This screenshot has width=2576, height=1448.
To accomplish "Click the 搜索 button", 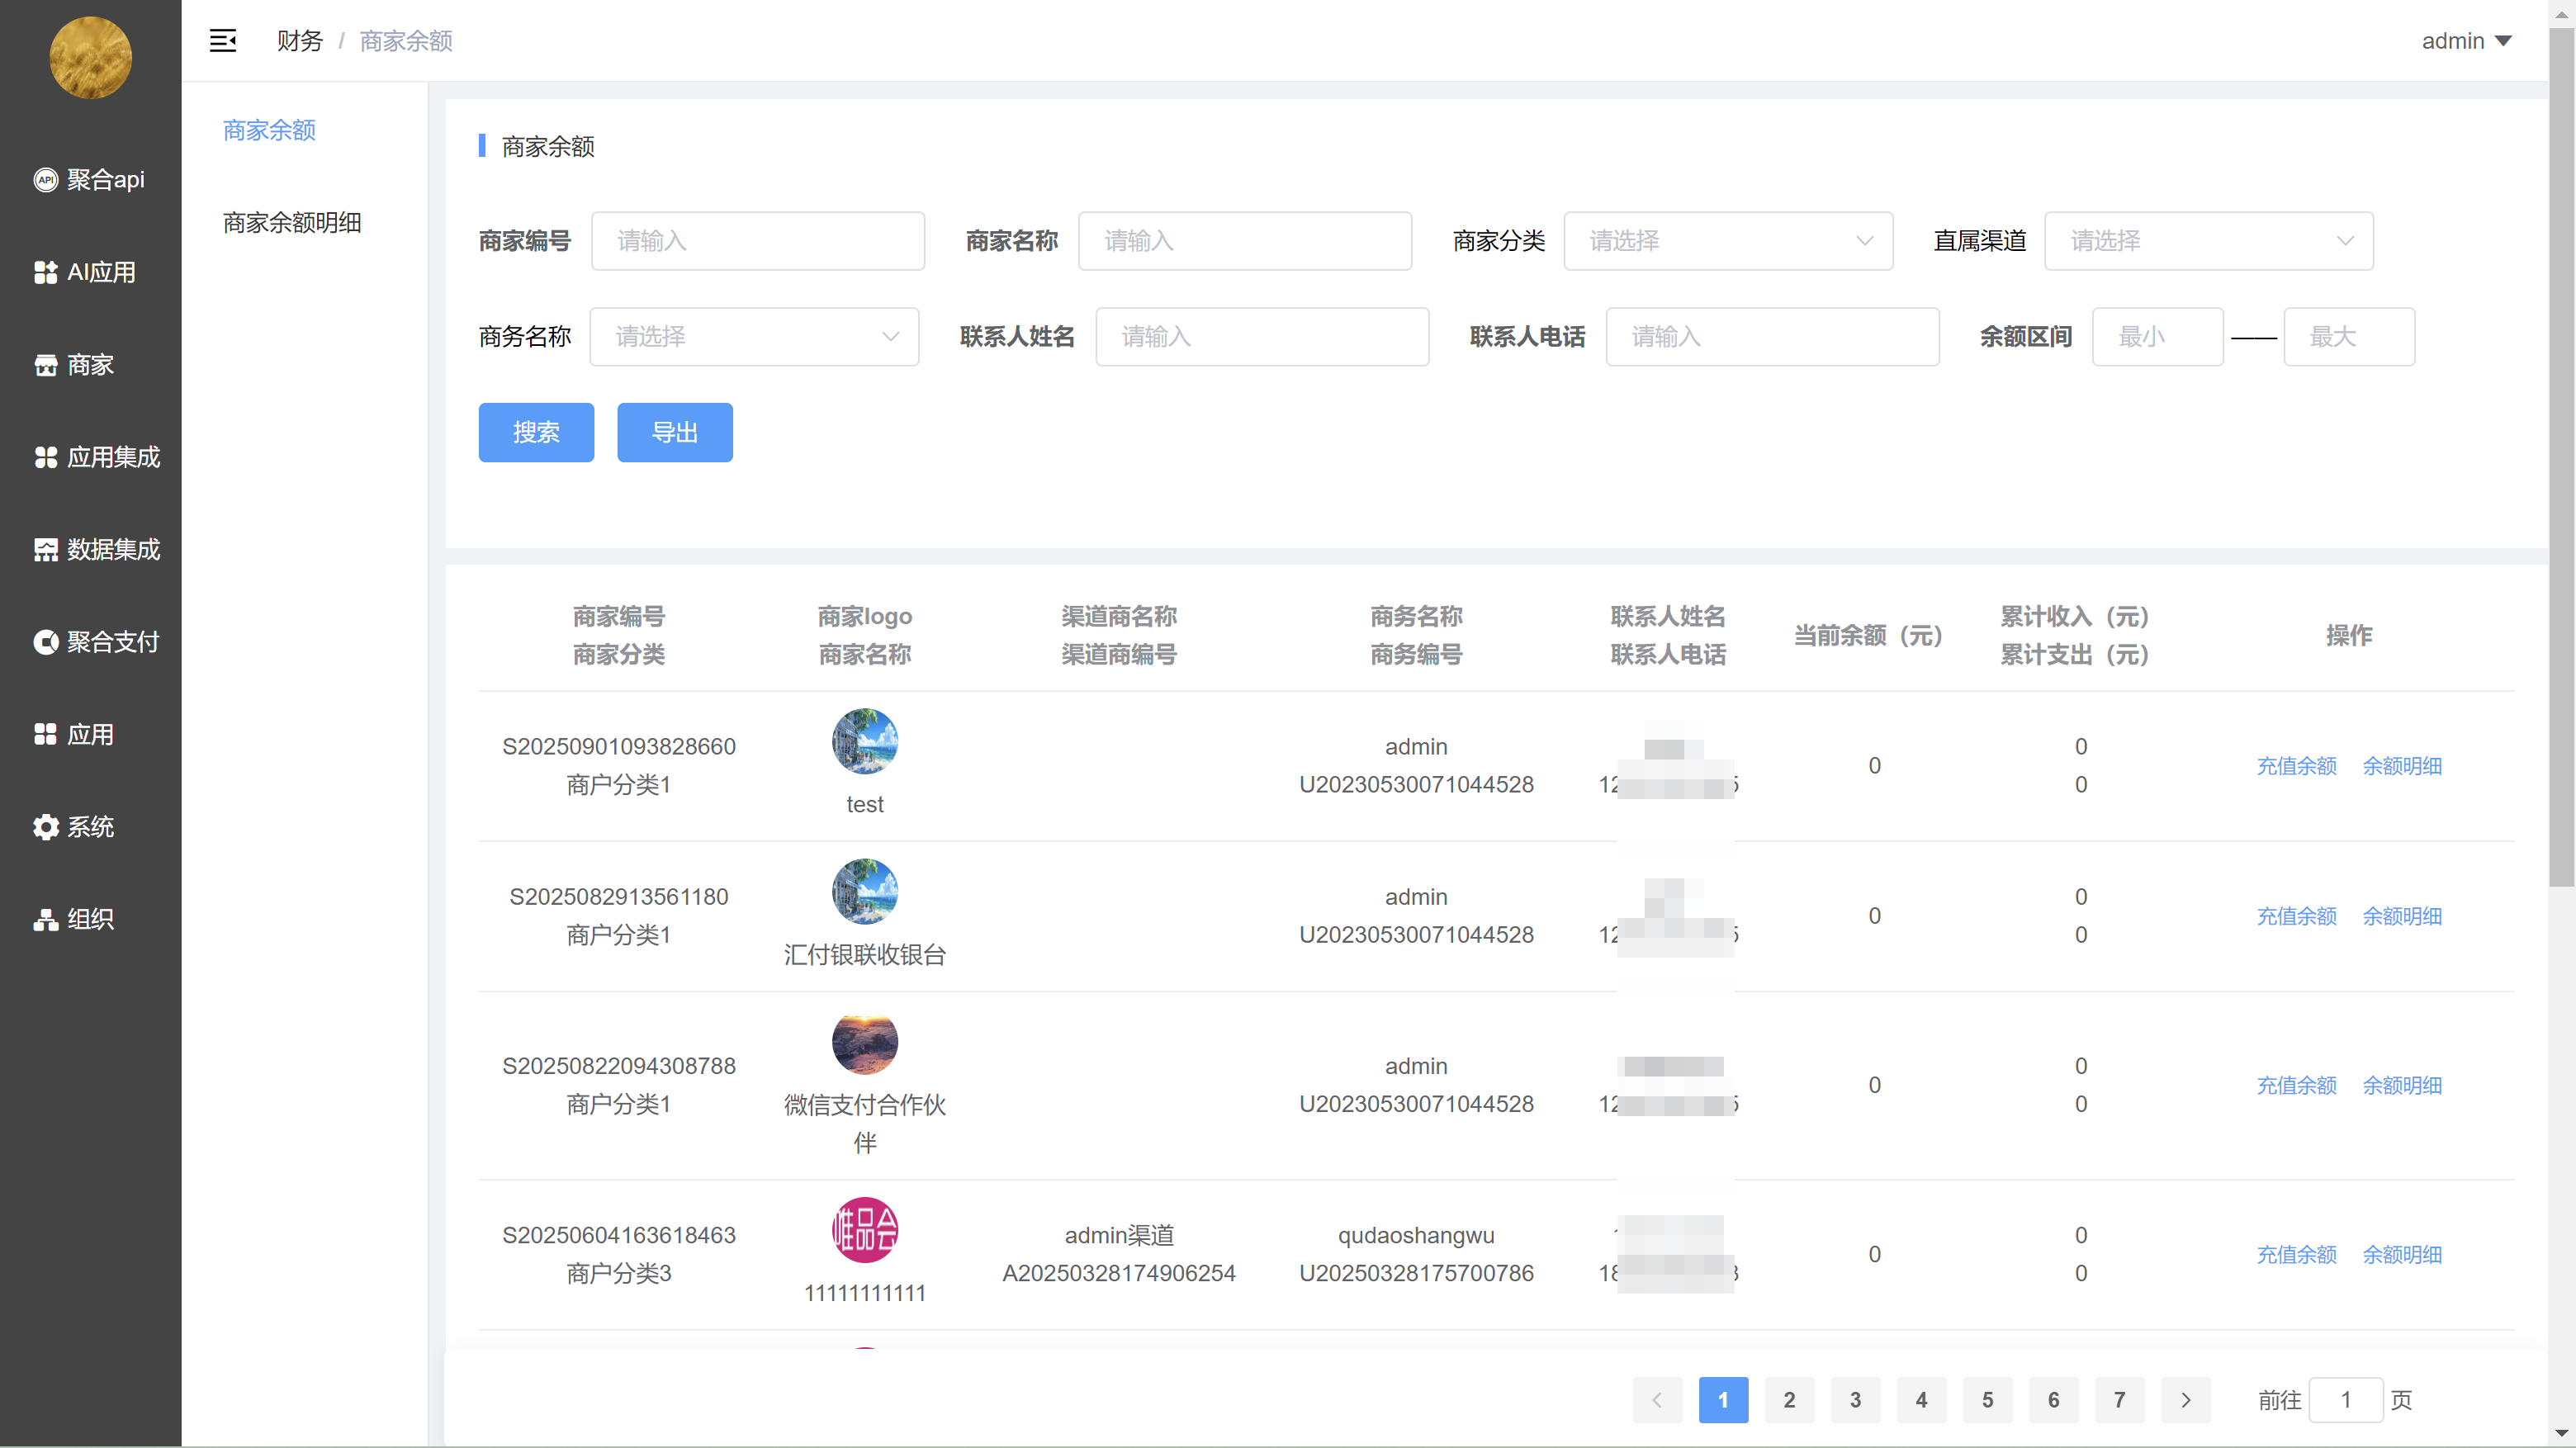I will point(536,432).
